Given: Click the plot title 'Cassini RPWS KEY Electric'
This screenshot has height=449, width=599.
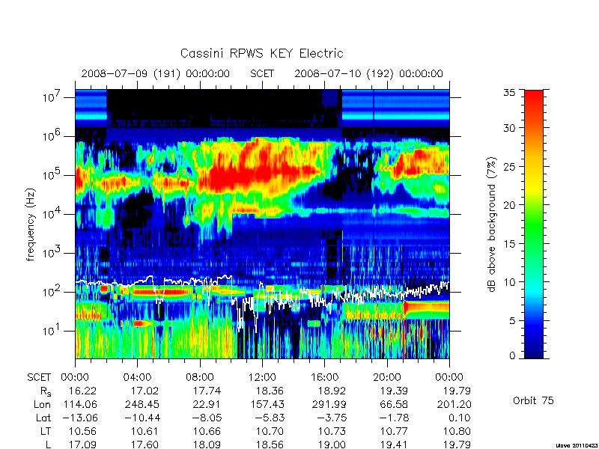Looking at the screenshot, I should [x=261, y=53].
